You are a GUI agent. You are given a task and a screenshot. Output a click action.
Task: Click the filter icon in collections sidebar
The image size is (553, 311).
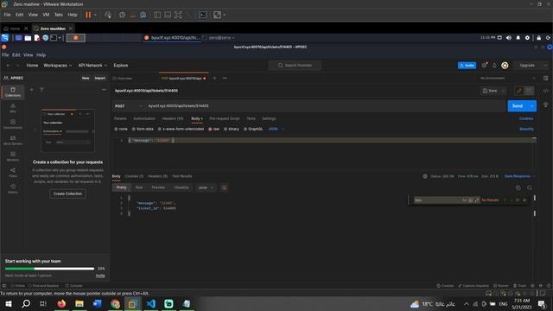click(41, 90)
